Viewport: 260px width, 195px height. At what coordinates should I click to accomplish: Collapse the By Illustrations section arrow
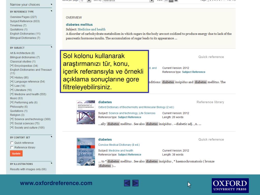click(x=51, y=163)
